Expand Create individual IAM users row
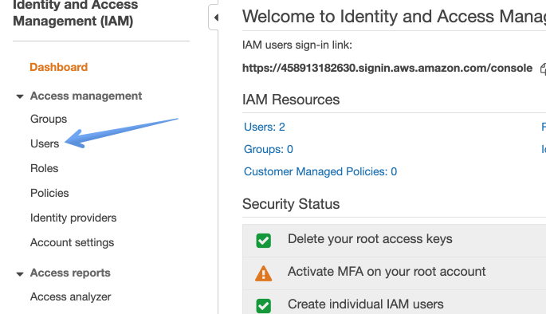546x314 pixels. click(x=395, y=302)
